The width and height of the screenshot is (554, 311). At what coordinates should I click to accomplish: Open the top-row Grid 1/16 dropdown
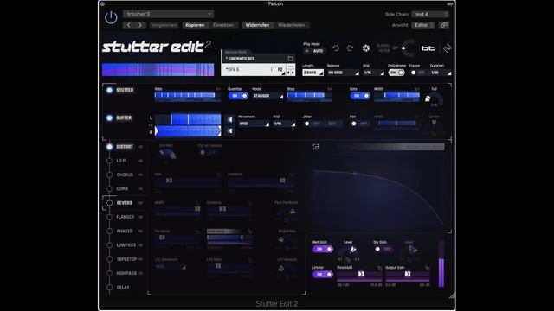click(x=373, y=73)
